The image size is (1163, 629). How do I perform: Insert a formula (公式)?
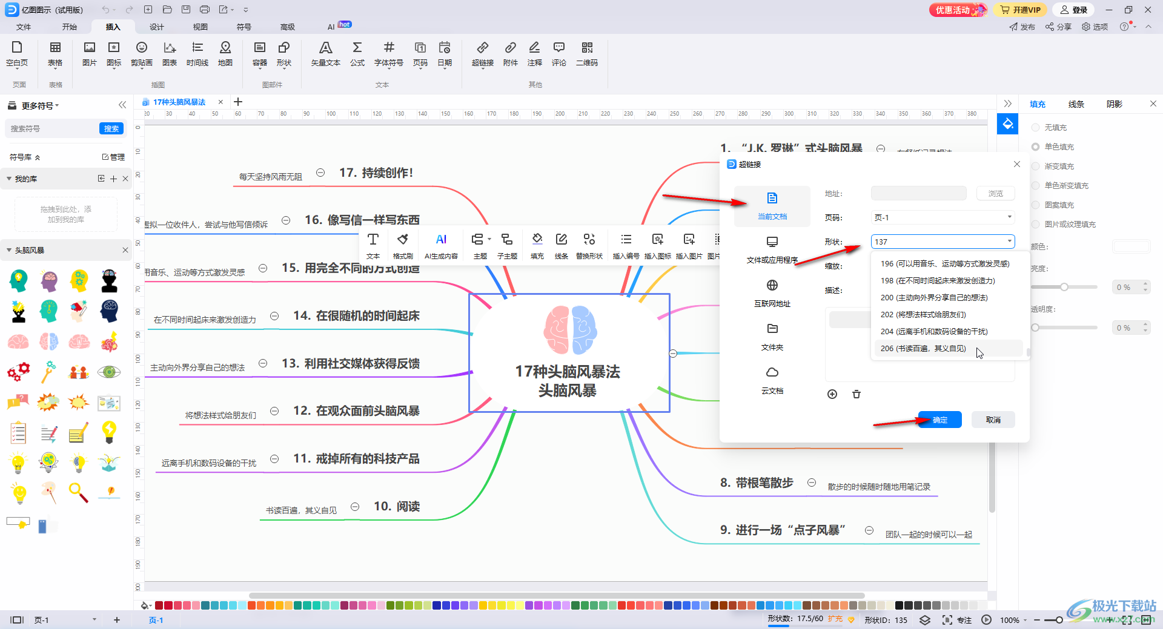[357, 54]
